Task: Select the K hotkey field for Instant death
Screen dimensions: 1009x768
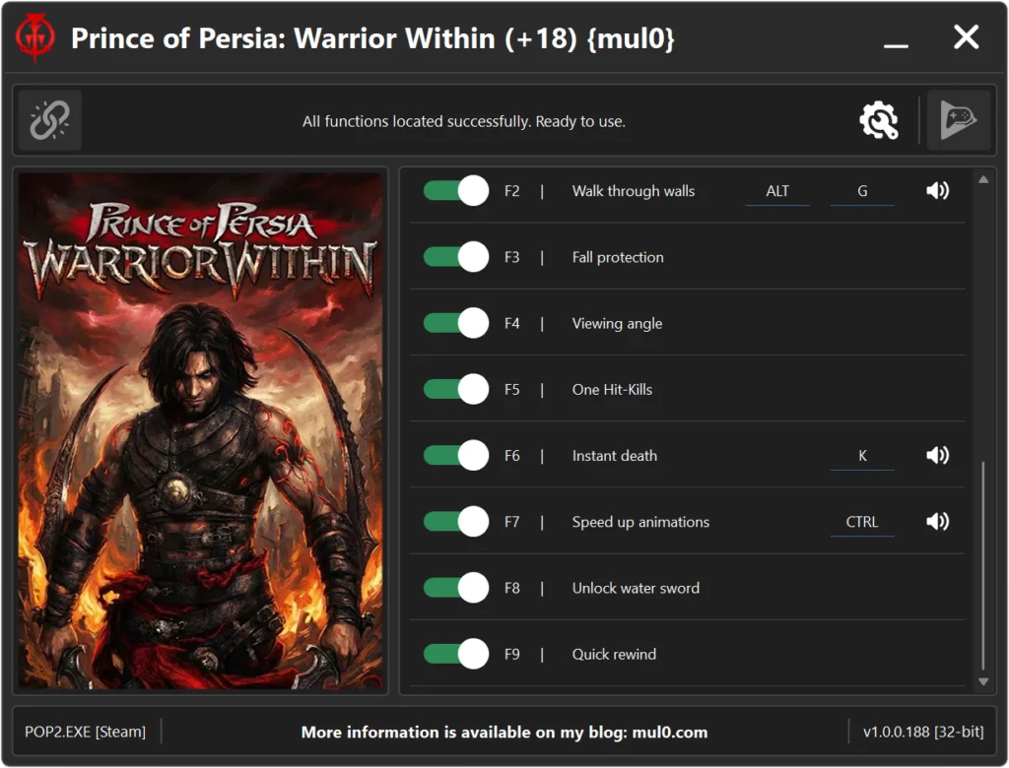Action: pyautogui.click(x=862, y=455)
